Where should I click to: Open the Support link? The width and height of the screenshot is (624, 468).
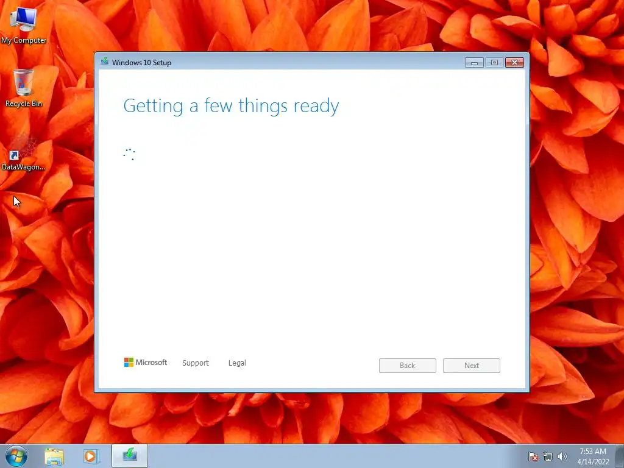196,363
